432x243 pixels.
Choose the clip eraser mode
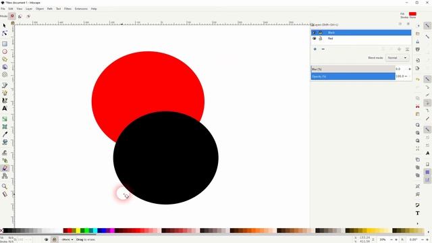(x=28, y=16)
